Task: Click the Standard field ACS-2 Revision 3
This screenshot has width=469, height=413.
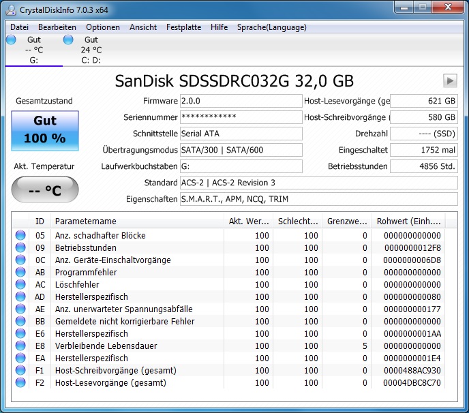Action: 319,183
